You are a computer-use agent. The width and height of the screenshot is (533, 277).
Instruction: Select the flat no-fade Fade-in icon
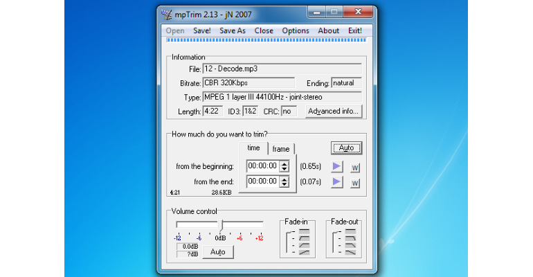pos(305,231)
